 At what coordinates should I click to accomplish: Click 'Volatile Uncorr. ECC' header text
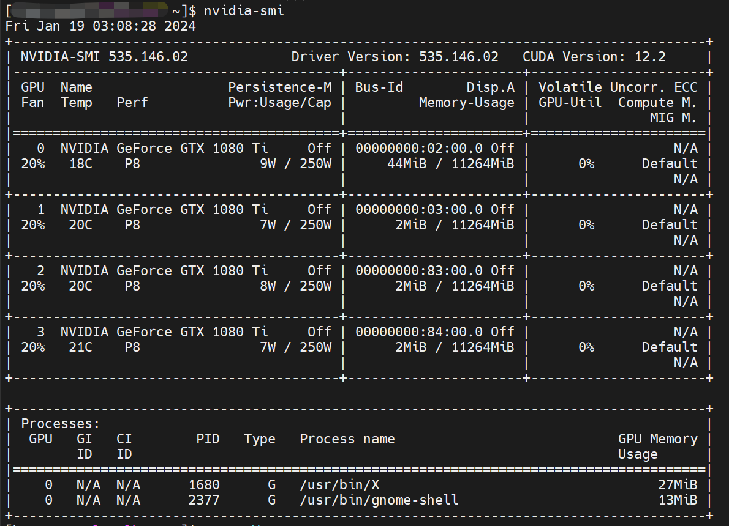point(618,87)
